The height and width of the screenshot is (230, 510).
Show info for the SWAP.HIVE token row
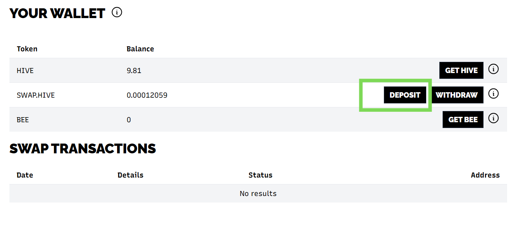pos(493,94)
